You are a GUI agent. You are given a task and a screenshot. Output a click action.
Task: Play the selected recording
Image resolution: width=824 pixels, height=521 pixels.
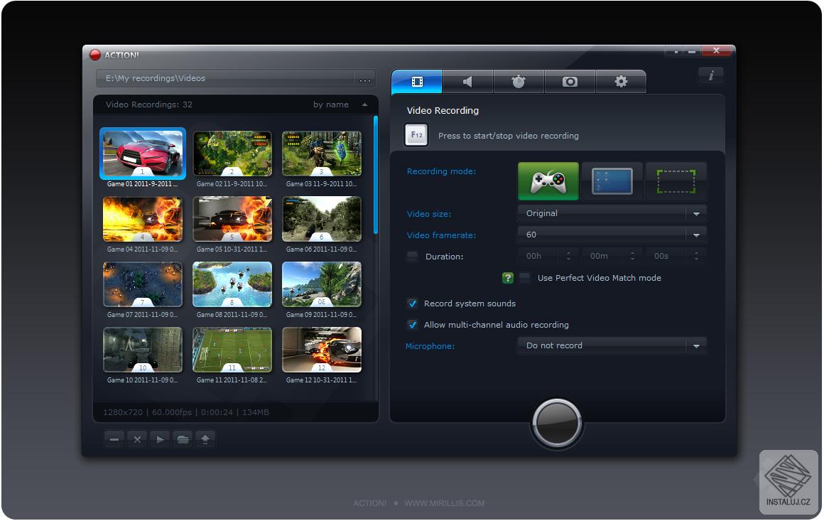(x=160, y=439)
